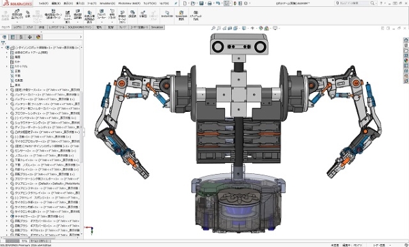Switch to the スケッチ ribbon tab
This screenshot has width=409, height=247.
[x=30, y=27]
